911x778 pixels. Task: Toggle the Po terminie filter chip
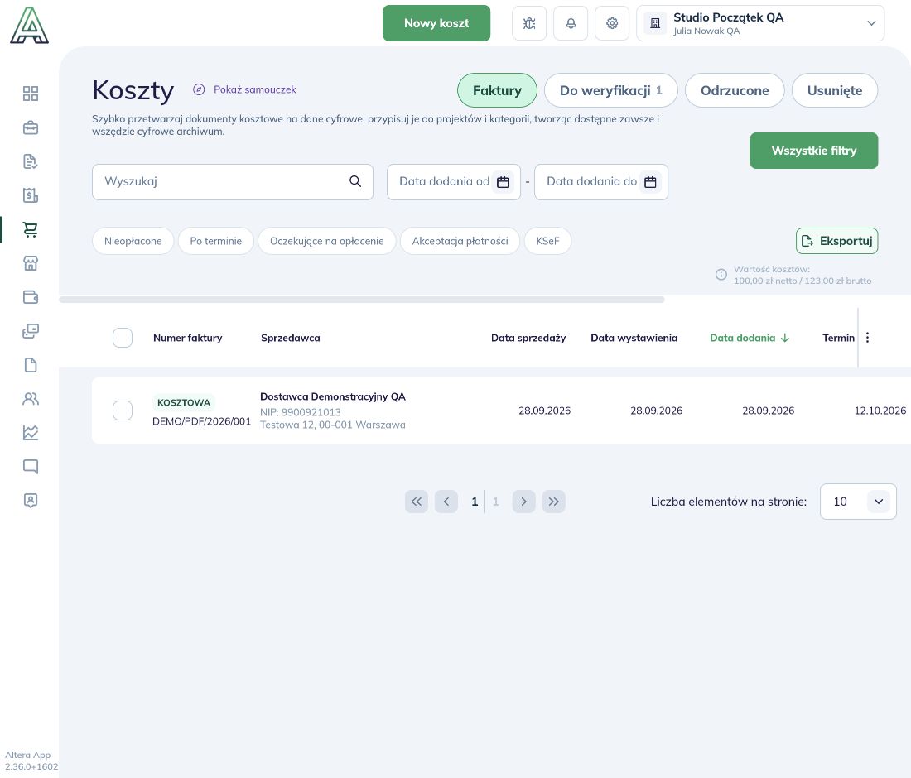[215, 241]
